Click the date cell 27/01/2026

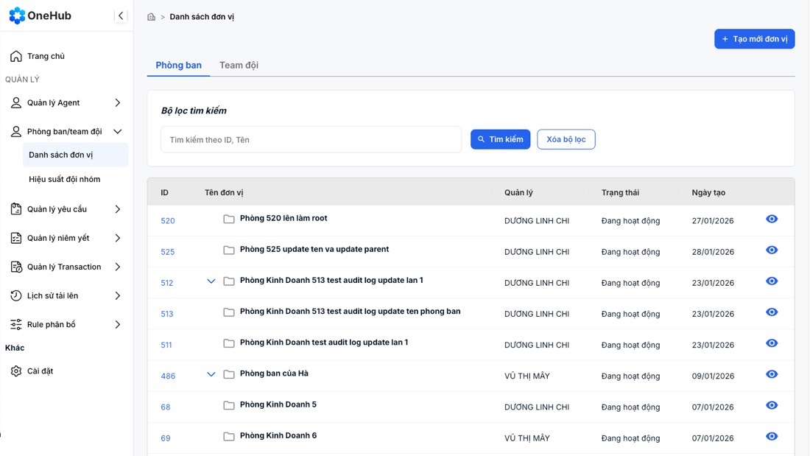pyautogui.click(x=713, y=221)
